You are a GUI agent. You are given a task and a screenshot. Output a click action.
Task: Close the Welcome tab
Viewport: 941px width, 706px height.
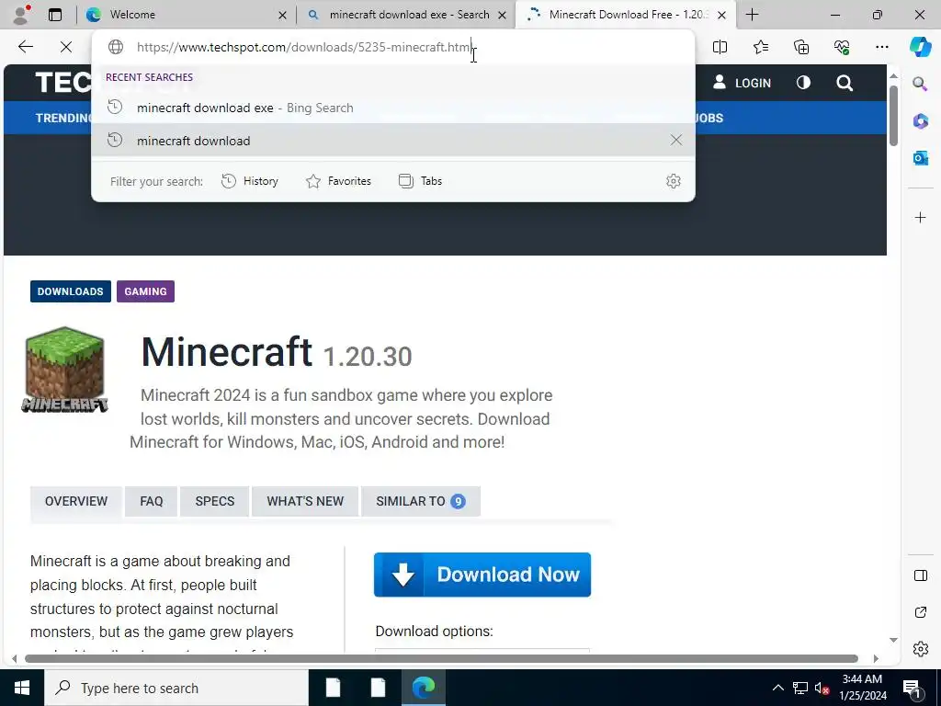pos(282,15)
